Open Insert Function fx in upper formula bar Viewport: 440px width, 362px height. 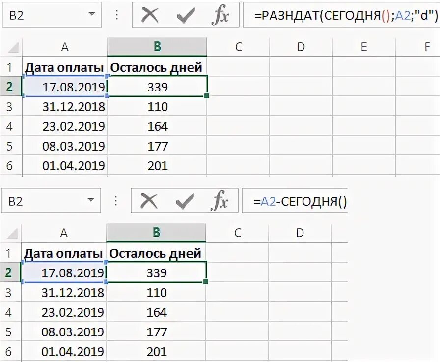click(x=220, y=15)
